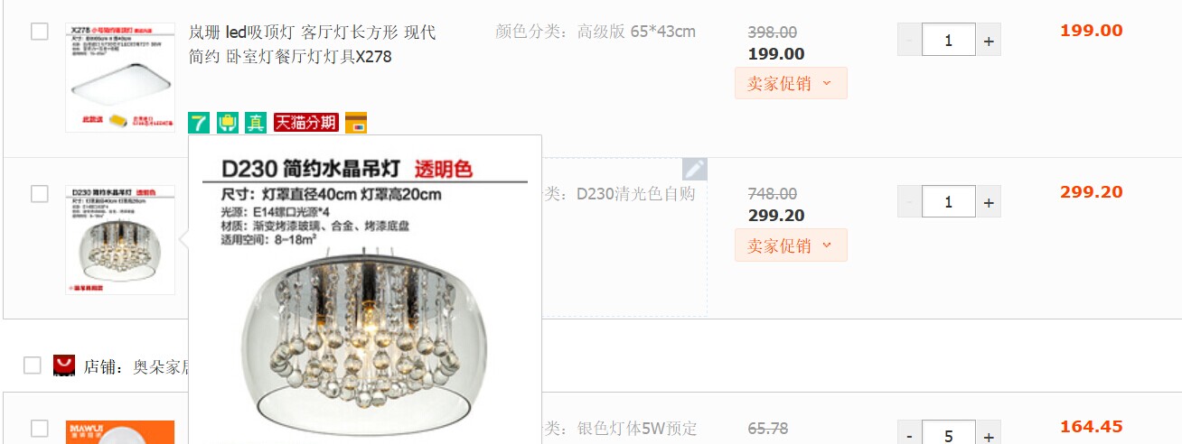Click the quantity input field showing 5
The image size is (1182, 444).
tap(949, 433)
